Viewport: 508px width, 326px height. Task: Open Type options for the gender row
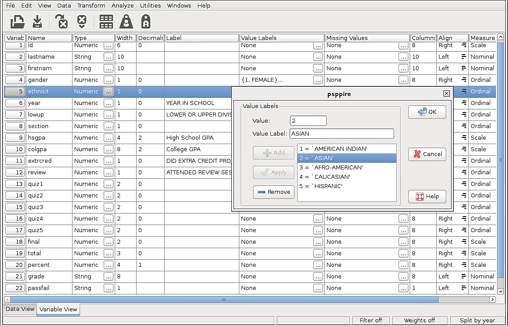tap(109, 80)
